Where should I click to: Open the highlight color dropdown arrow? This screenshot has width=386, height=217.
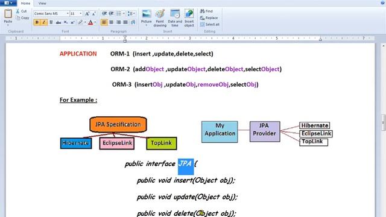point(85,22)
